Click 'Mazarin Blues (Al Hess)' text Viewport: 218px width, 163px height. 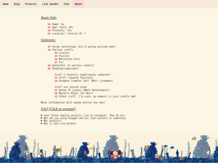tap(76, 93)
